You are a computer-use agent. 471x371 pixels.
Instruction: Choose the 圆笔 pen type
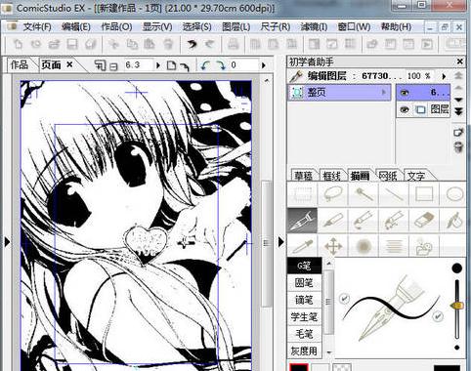pos(304,283)
